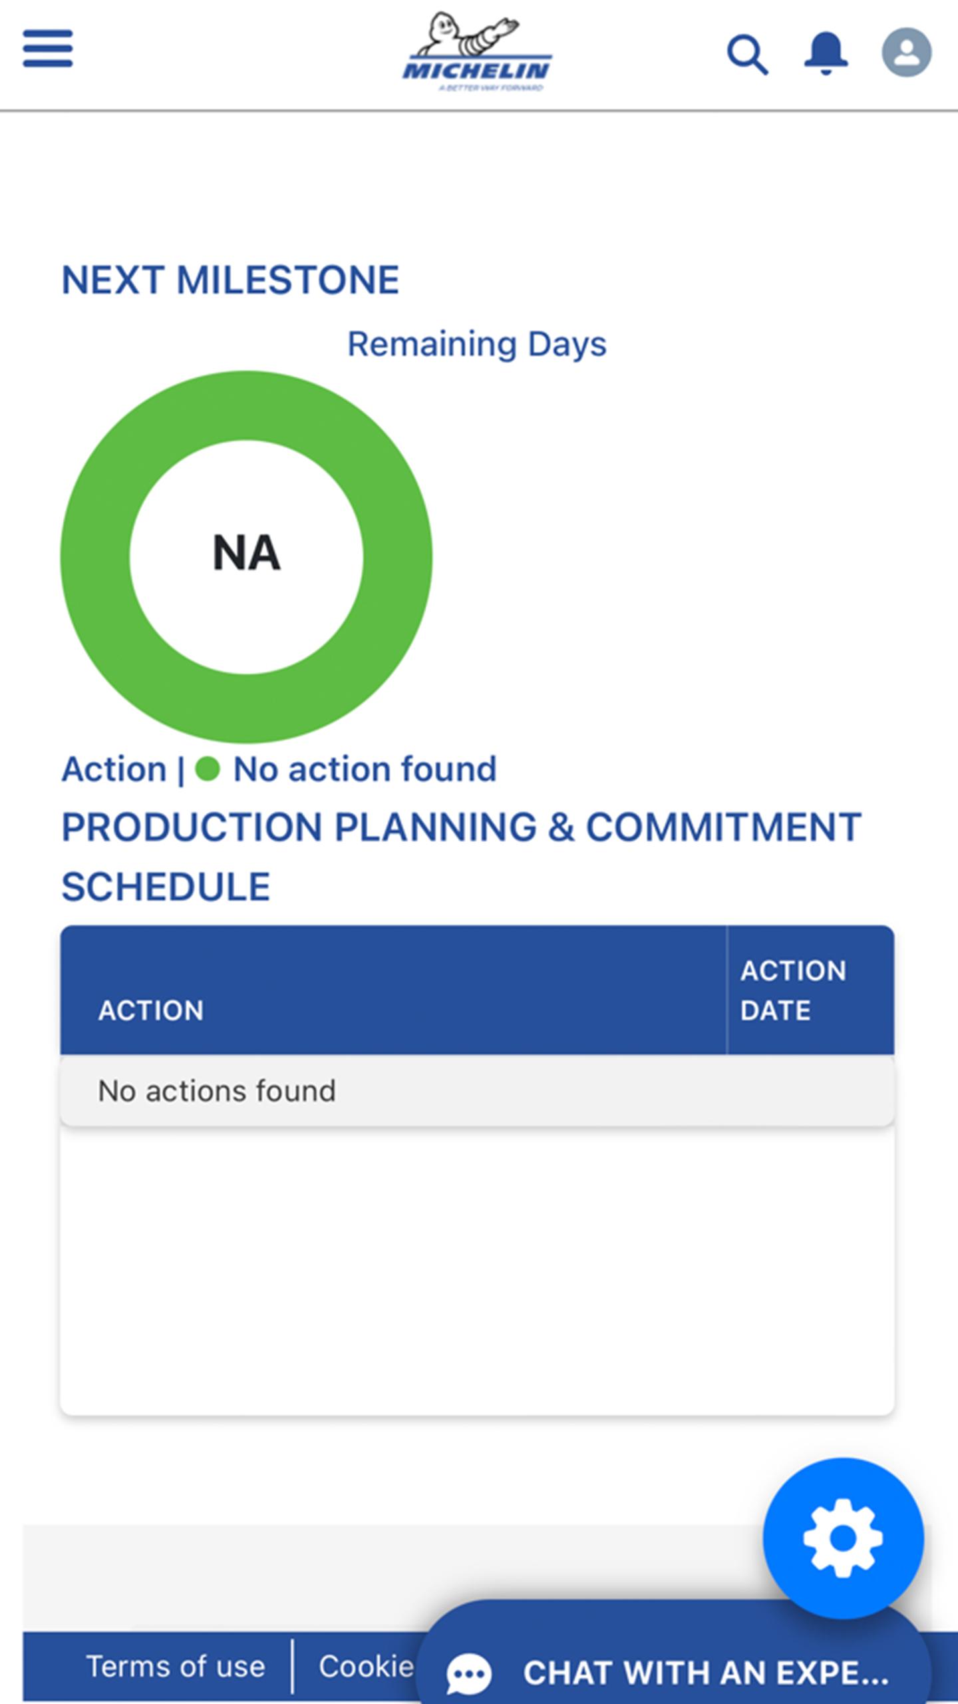The width and height of the screenshot is (958, 1704).
Task: Click the chat bubble icon
Action: point(469,1673)
